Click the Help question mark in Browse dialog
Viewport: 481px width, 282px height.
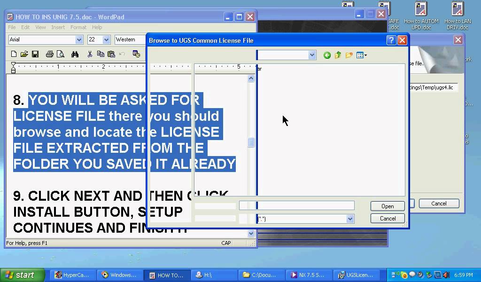(391, 40)
